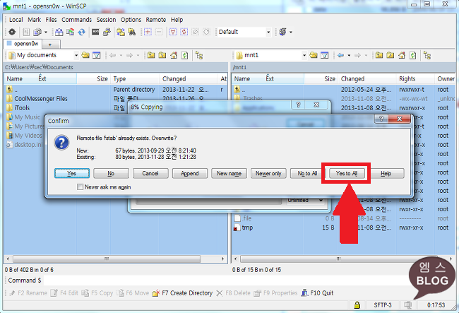Open the Files menu
Viewport: 459px width, 313px height.
pos(51,20)
